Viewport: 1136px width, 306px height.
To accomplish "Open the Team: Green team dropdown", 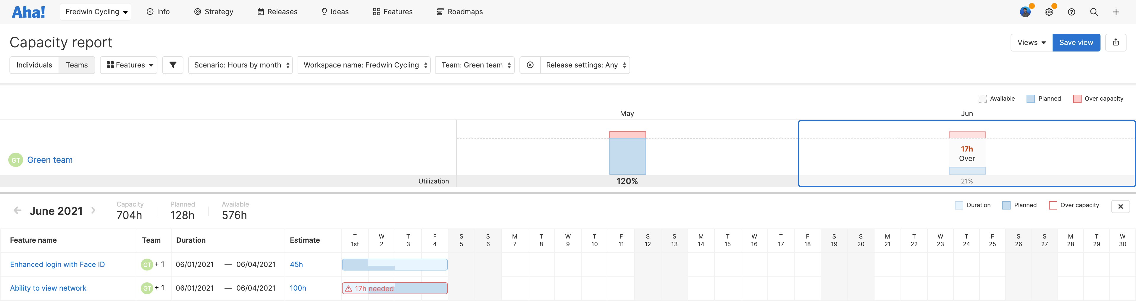I will point(475,65).
